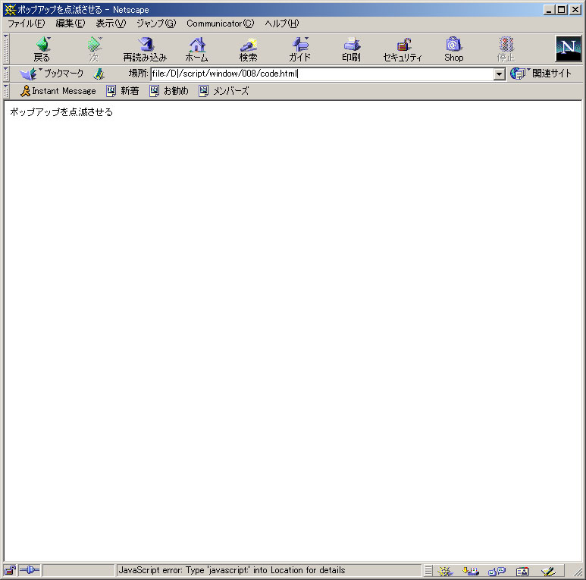Open the ヘルプ(H) menu

coord(282,24)
